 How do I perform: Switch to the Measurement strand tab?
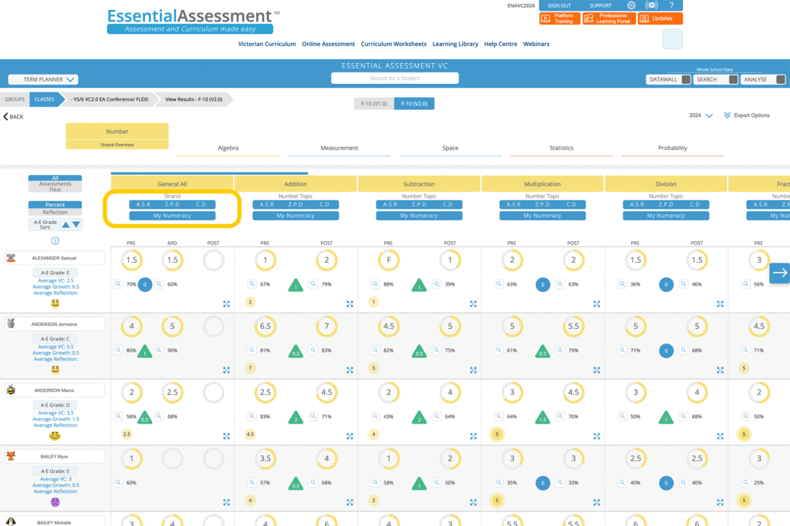point(339,148)
